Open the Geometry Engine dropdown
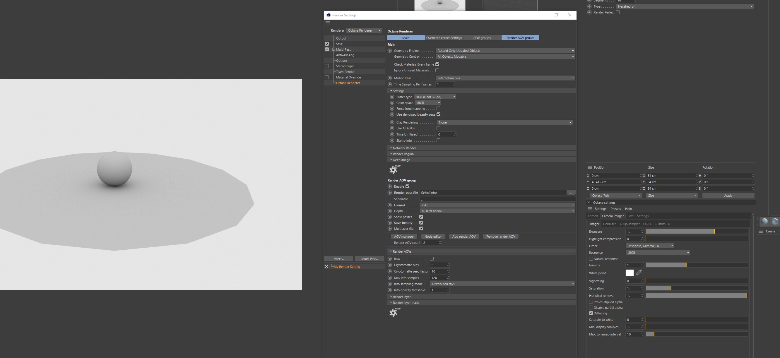This screenshot has width=780, height=358. (505, 51)
